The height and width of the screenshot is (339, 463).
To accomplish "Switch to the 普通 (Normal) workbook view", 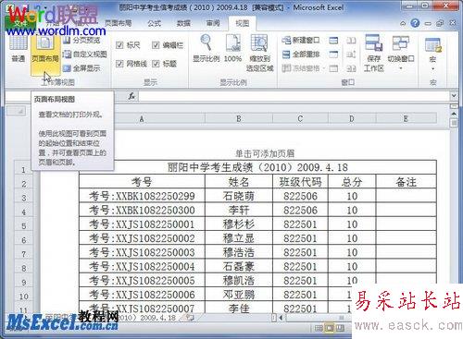I will pos(18,49).
